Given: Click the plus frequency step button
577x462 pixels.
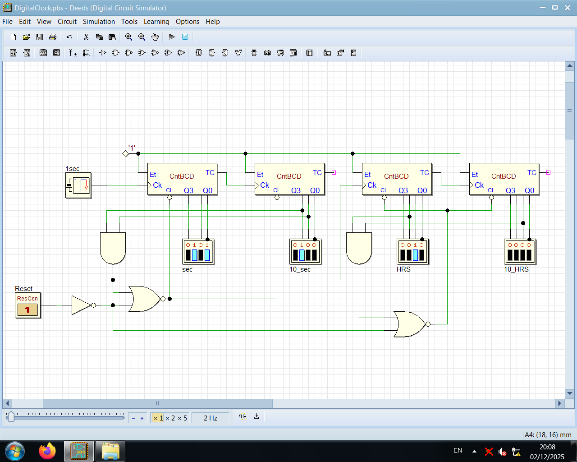Looking at the screenshot, I should [x=142, y=418].
